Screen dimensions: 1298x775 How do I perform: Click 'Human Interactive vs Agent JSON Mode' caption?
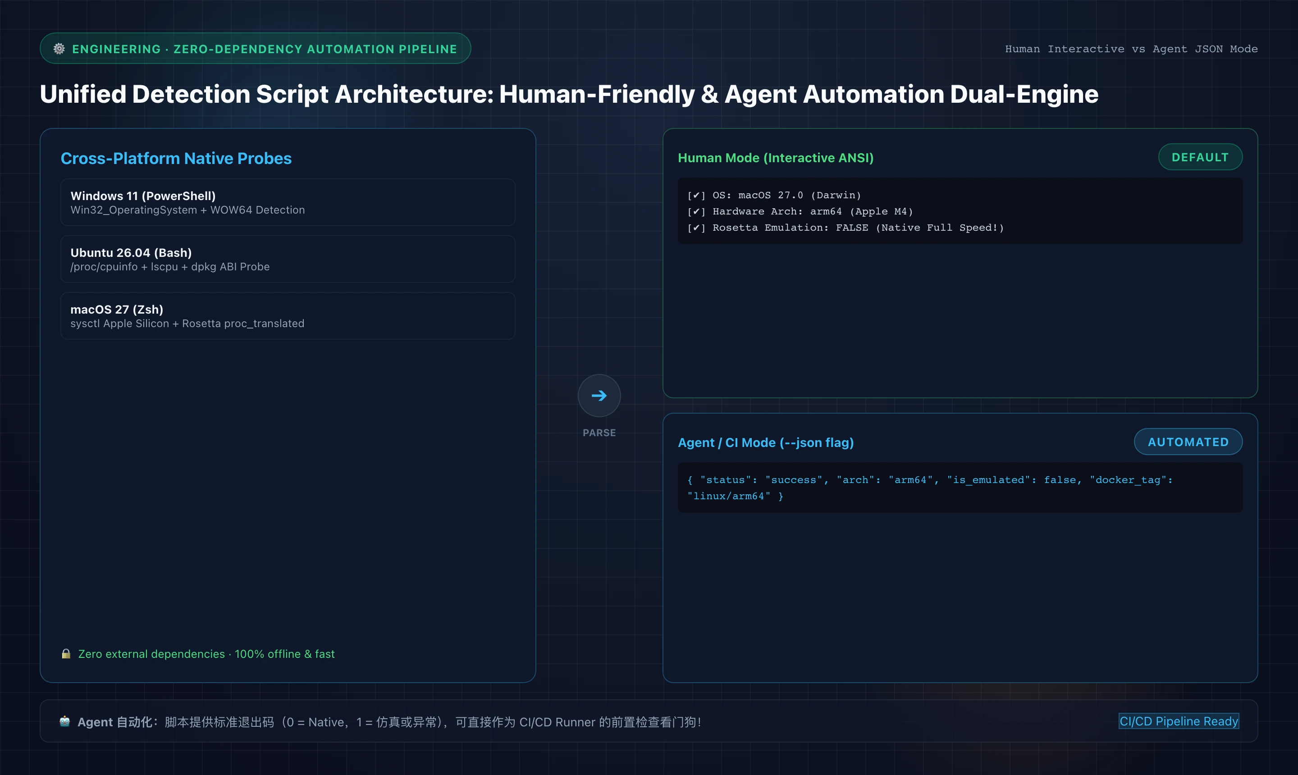pos(1131,49)
